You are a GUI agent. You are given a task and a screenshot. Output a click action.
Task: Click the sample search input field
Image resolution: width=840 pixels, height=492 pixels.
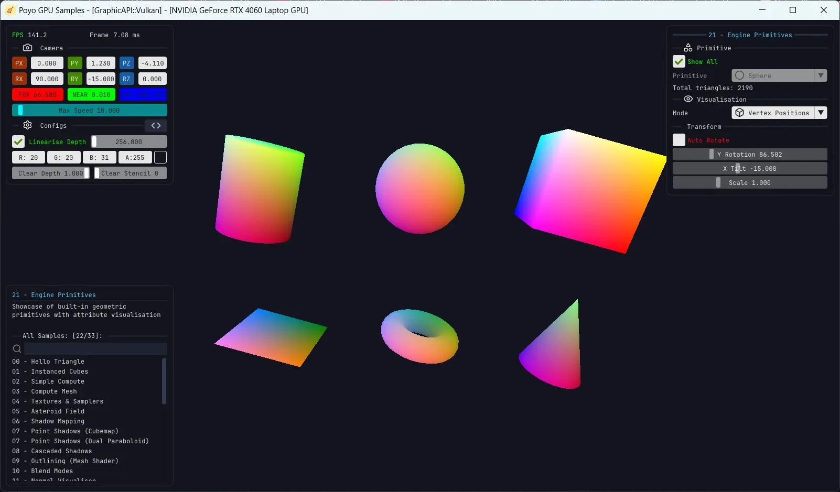pyautogui.click(x=95, y=349)
